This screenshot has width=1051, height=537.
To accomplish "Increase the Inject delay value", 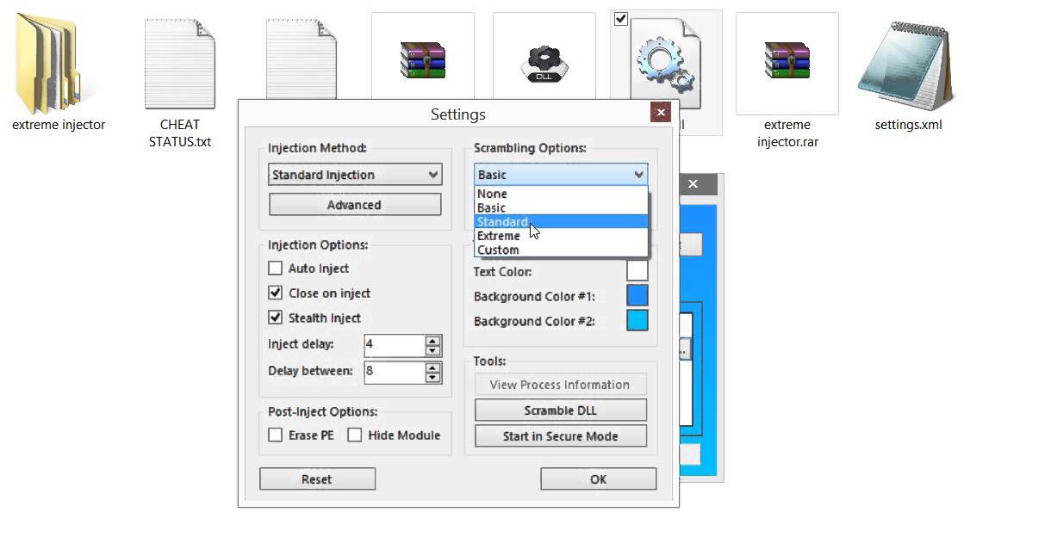I will pos(432,340).
